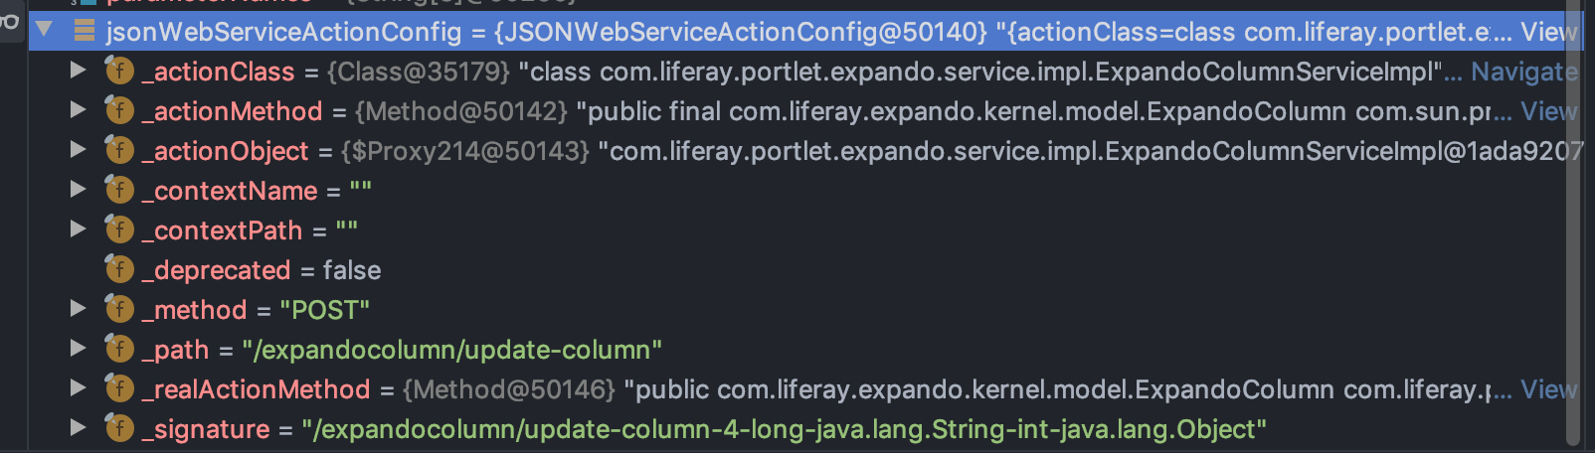The height and width of the screenshot is (453, 1595).
Task: Click the field icon of _deprecated variable
Action: 119,269
